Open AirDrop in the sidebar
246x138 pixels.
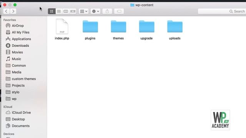coord(15,26)
